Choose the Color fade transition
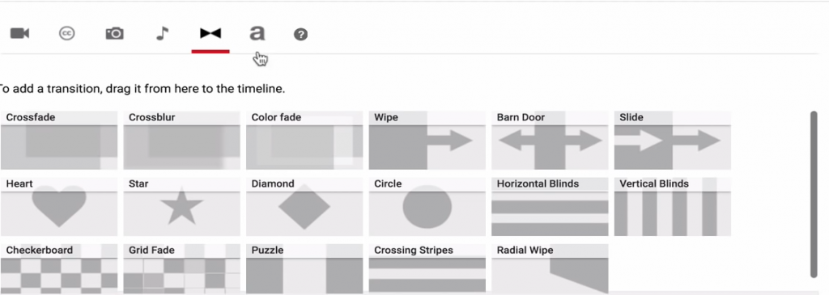The width and height of the screenshot is (829, 295). coord(304,141)
